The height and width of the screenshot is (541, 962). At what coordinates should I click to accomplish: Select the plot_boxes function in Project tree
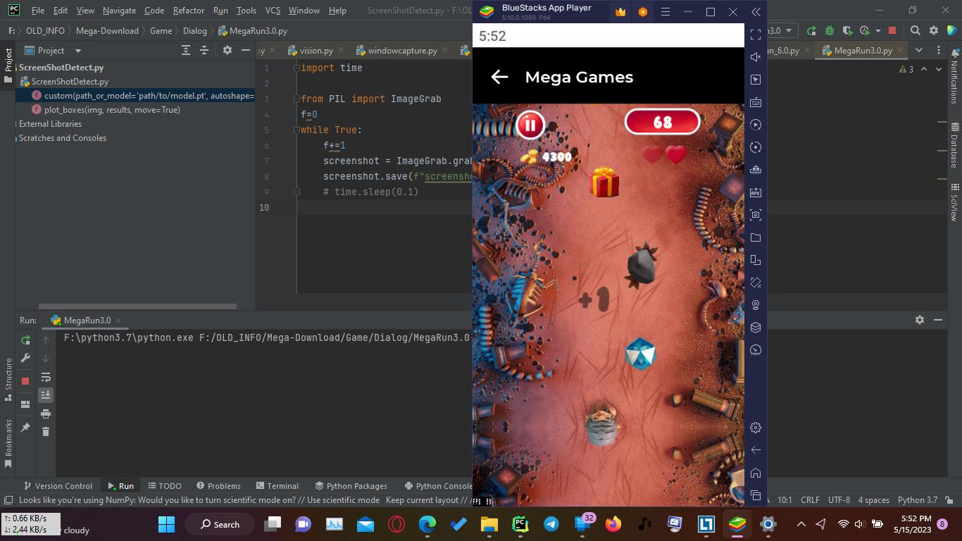pyautogui.click(x=112, y=110)
